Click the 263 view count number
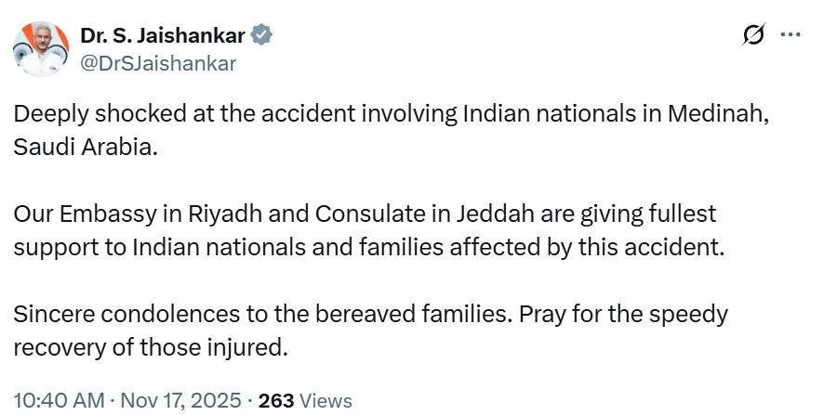 [x=276, y=400]
